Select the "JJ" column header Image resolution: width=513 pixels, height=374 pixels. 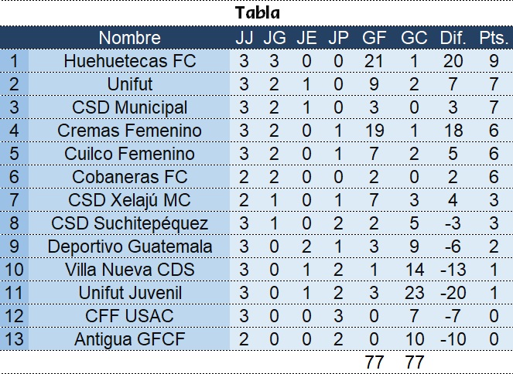coord(244,38)
